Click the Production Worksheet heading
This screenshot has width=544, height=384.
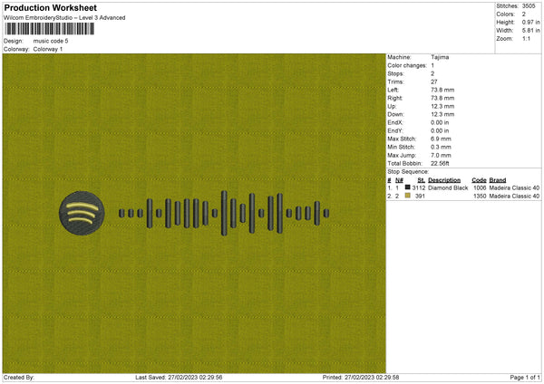pyautogui.click(x=50, y=7)
